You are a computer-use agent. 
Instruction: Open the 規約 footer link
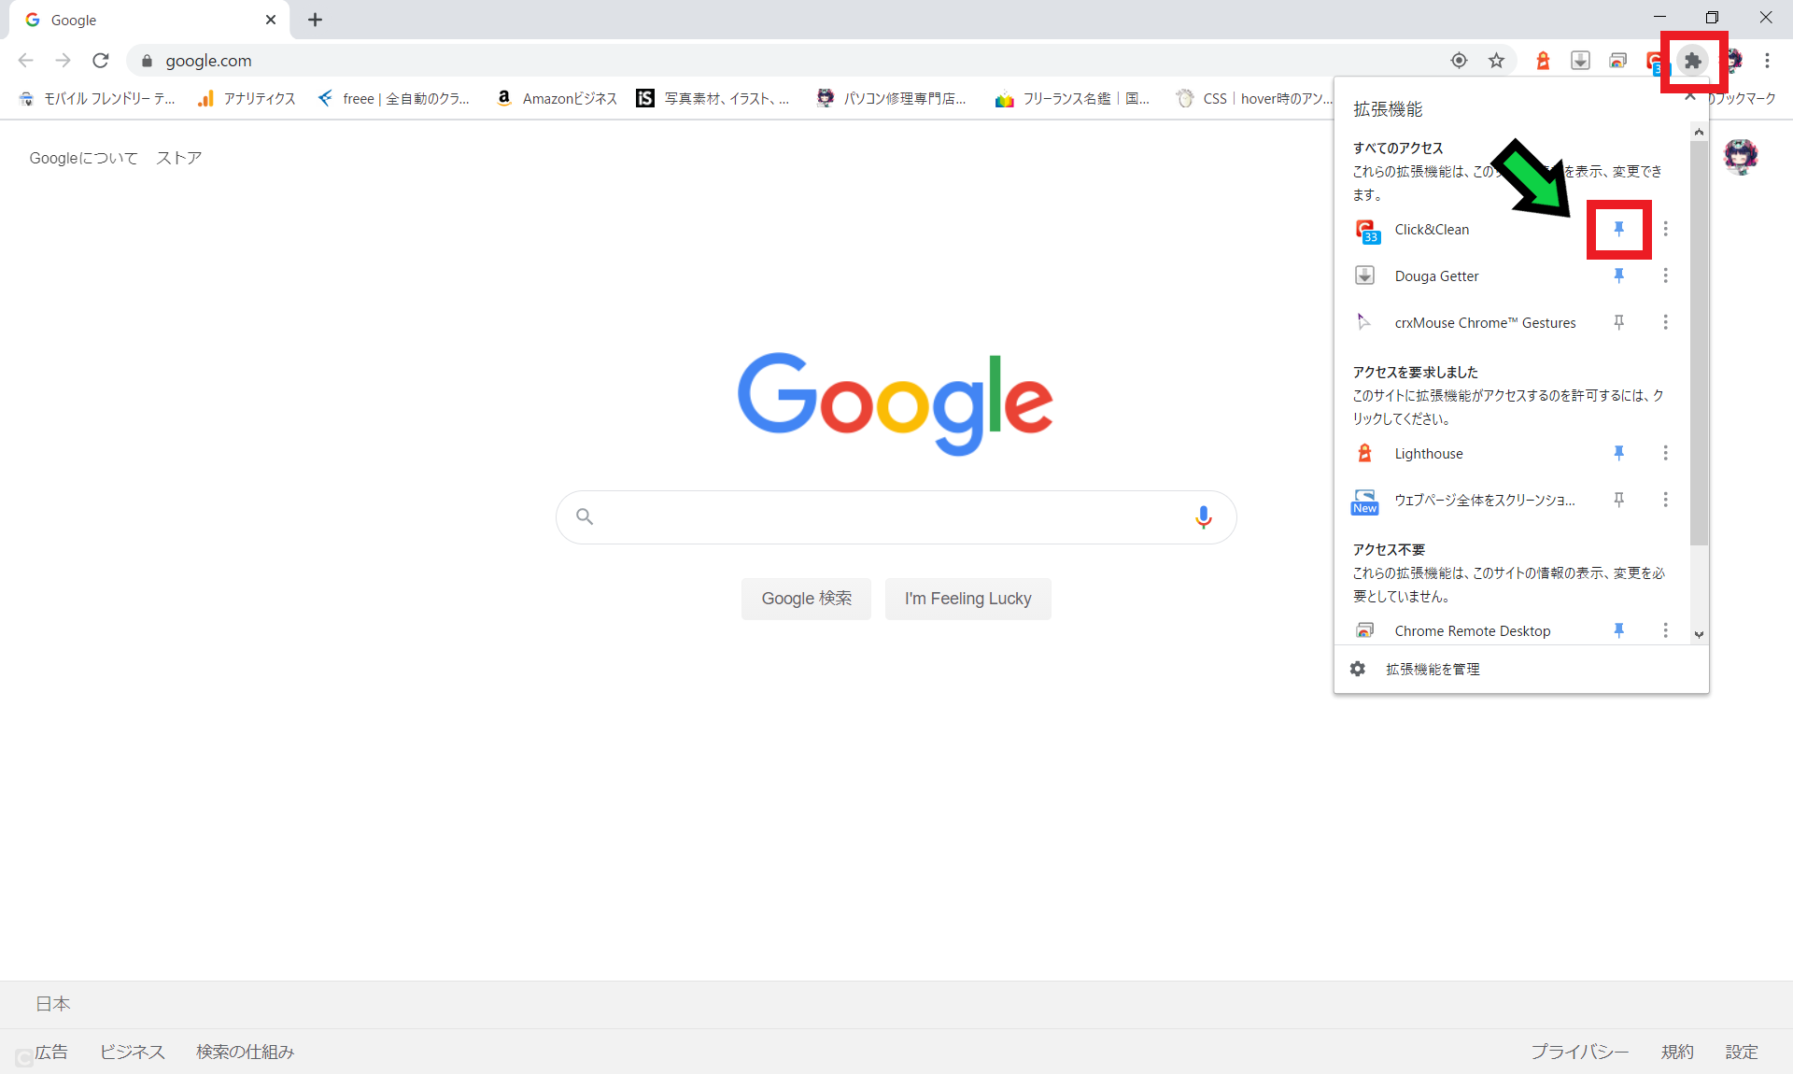point(1676,1052)
